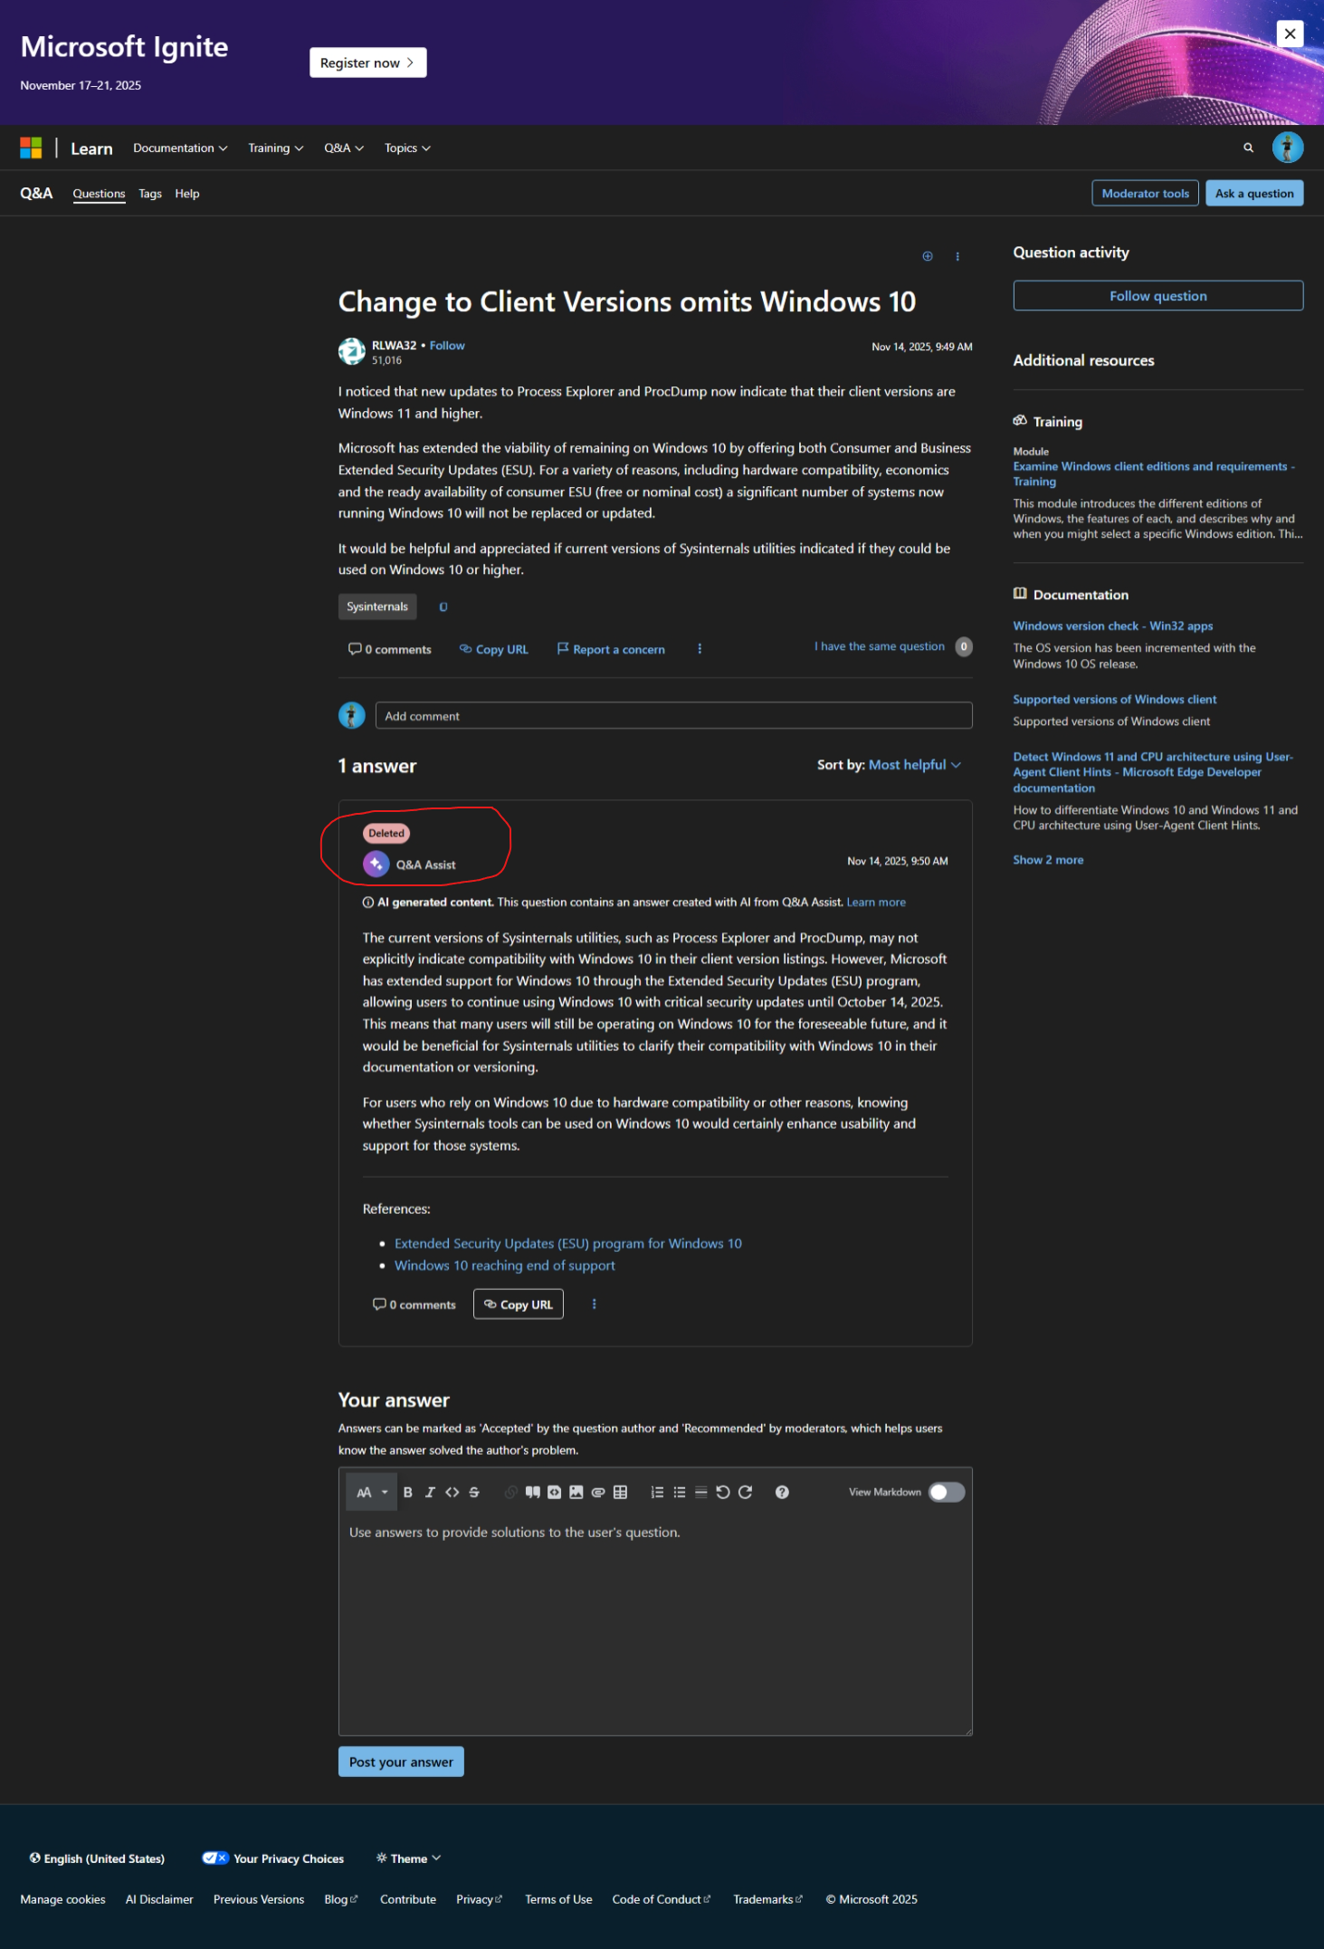This screenshot has width=1324, height=1949.
Task: Insert a table in the editor
Action: pos(621,1492)
